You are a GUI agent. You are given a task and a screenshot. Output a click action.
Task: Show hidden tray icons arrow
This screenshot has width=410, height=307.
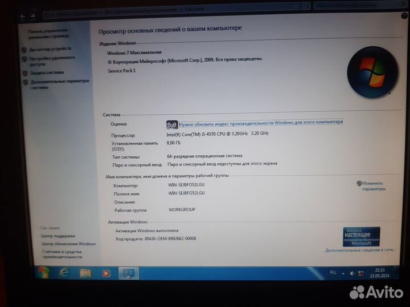(x=343, y=273)
